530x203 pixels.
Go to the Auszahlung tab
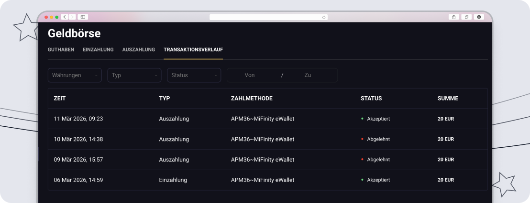[139, 50]
